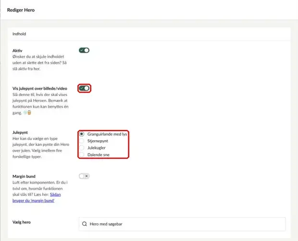Pick the Dalende sne radio button
The image size is (298, 241).
(82, 155)
